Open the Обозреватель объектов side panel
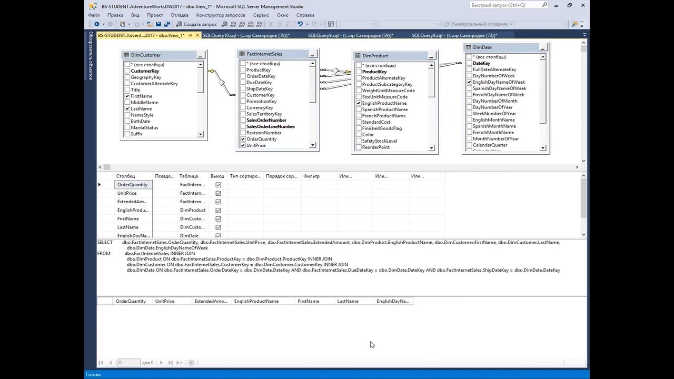Viewport: 674px width, 379px height. pos(91,56)
